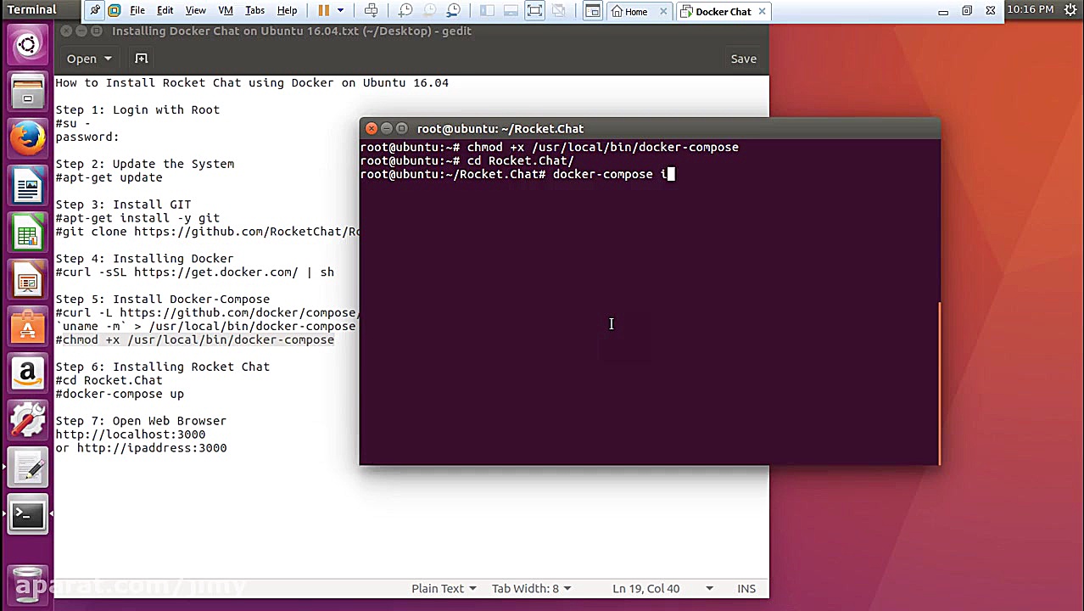Viewport: 1084px width, 611px height.
Task: Click the terminal docker-compose command line
Action: click(x=516, y=174)
